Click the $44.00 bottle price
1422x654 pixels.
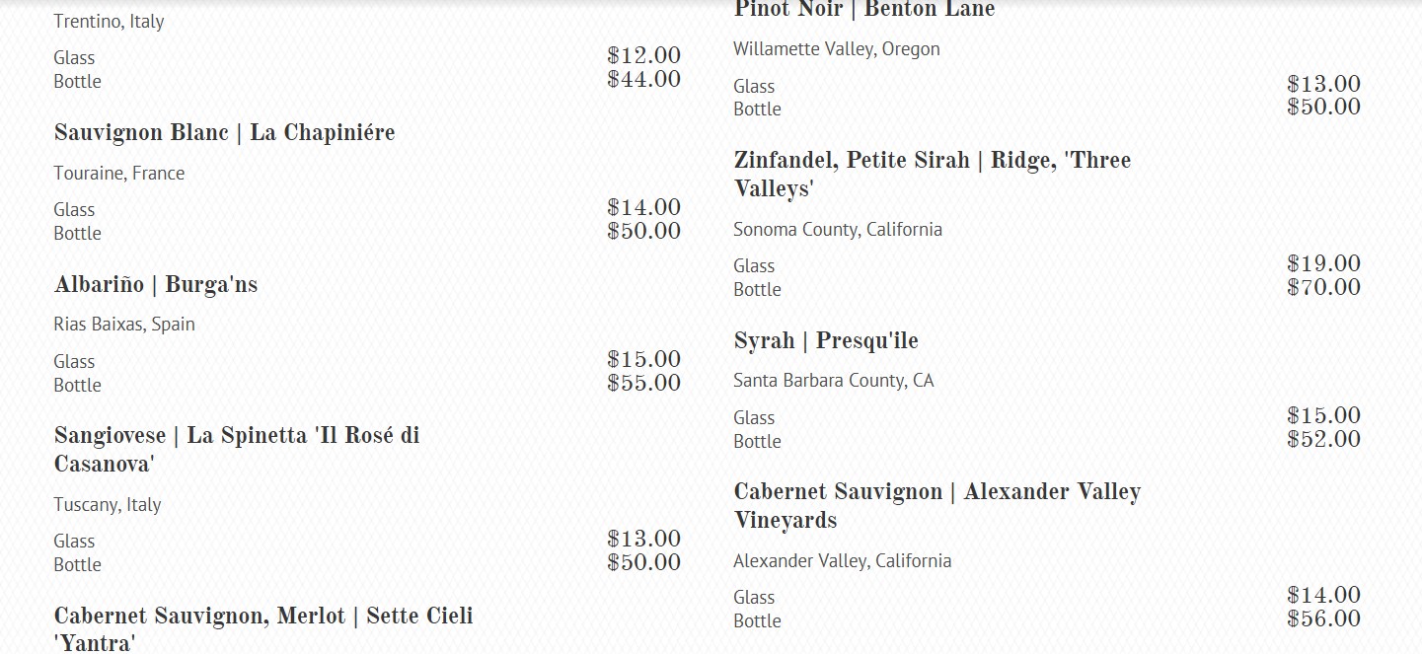(x=643, y=80)
